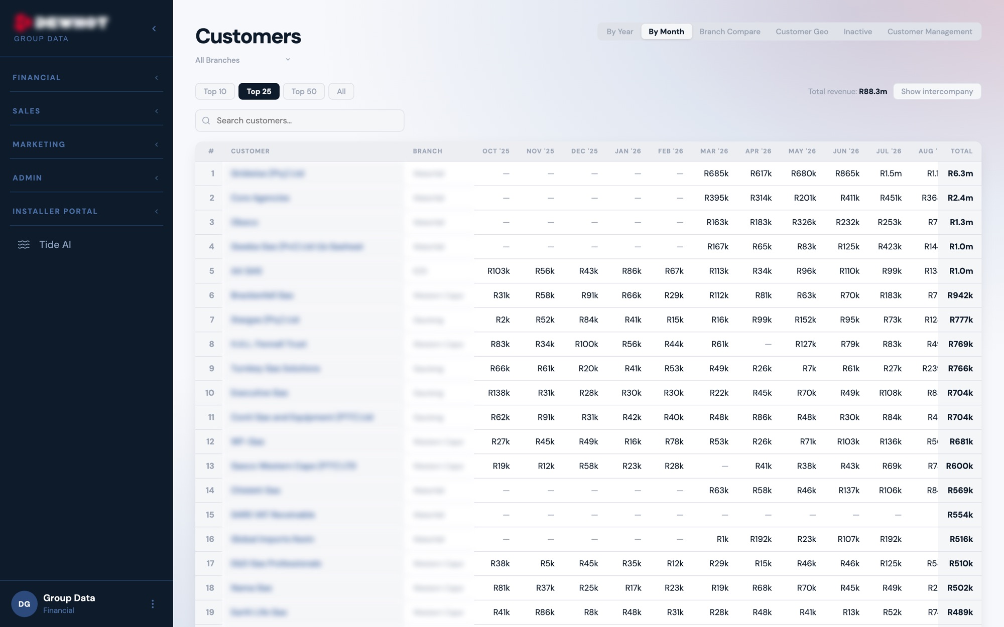This screenshot has height=627, width=1004.
Task: Click Show intercompany button
Action: coord(937,91)
